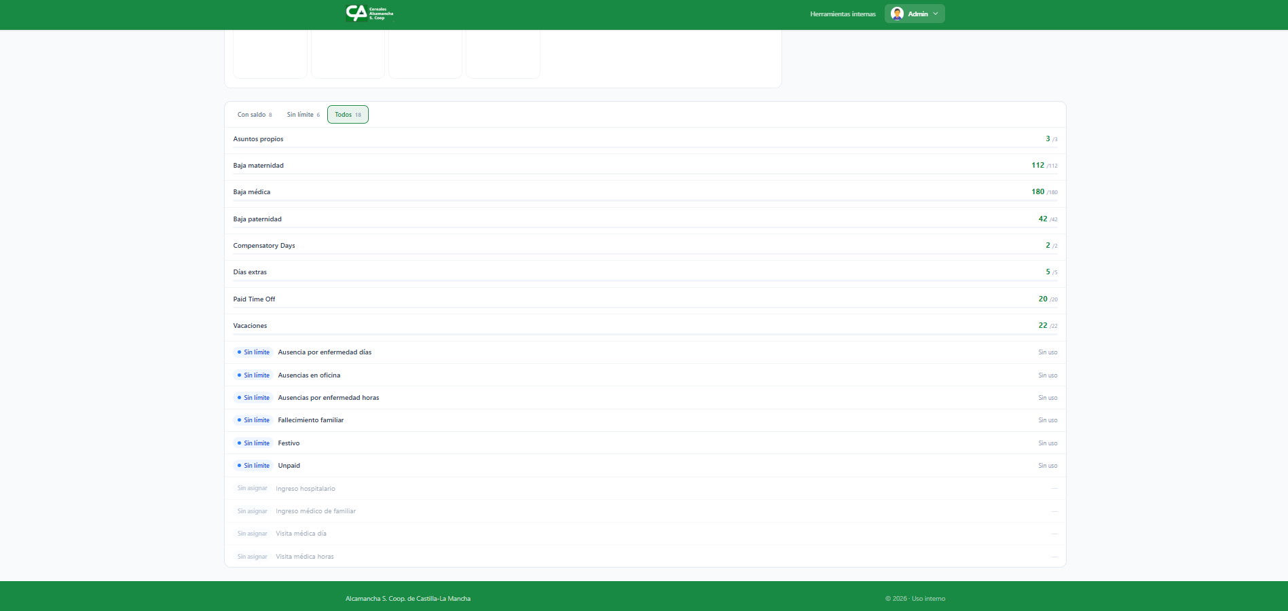Click Sin límite badge beside Festivo
This screenshot has width=1288, height=611.
(253, 443)
